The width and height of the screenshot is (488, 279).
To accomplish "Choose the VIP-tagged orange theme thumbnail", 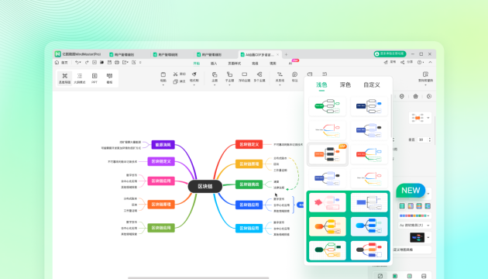I will pos(328,154).
